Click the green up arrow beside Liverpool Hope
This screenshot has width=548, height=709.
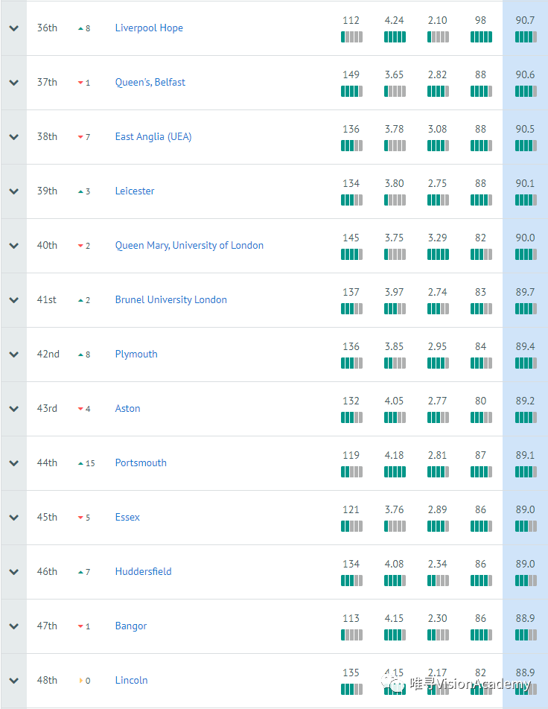tap(80, 28)
